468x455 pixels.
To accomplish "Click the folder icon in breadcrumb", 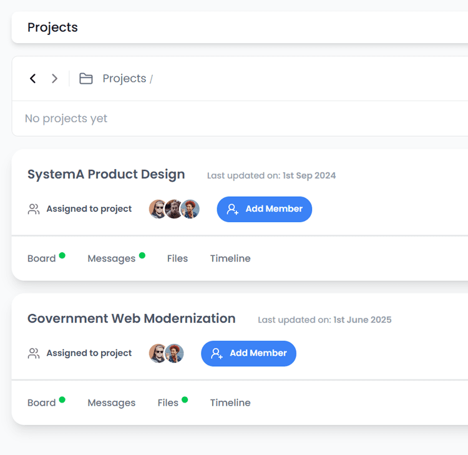I will pyautogui.click(x=86, y=79).
